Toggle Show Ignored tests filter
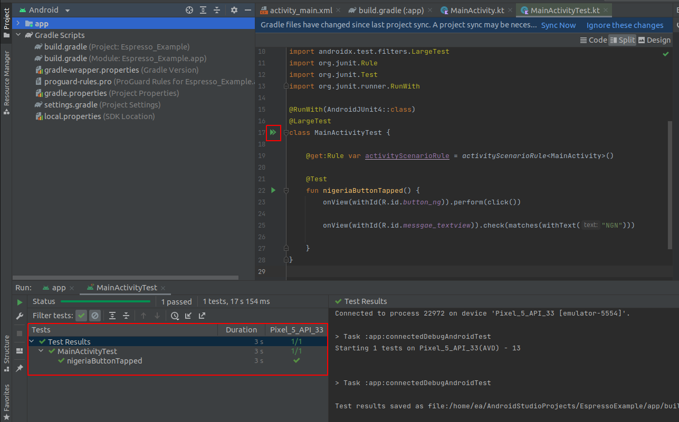Screen dimensions: 679x422 tap(95, 316)
